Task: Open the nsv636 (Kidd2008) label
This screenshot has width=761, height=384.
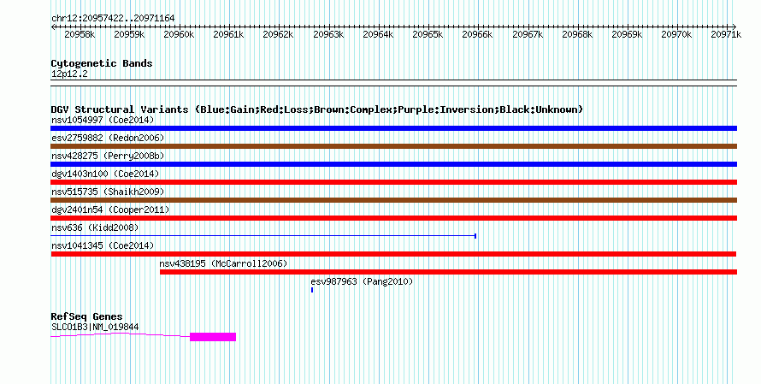Action: click(95, 227)
